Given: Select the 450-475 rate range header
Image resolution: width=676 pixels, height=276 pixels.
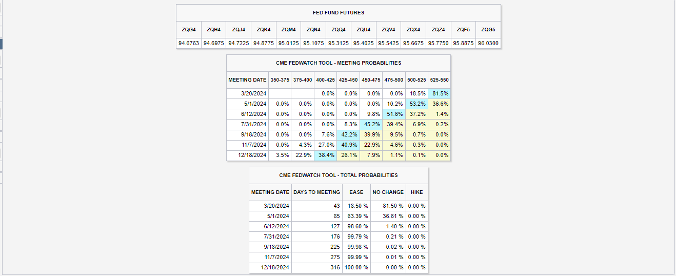Looking at the screenshot, I should coord(371,80).
